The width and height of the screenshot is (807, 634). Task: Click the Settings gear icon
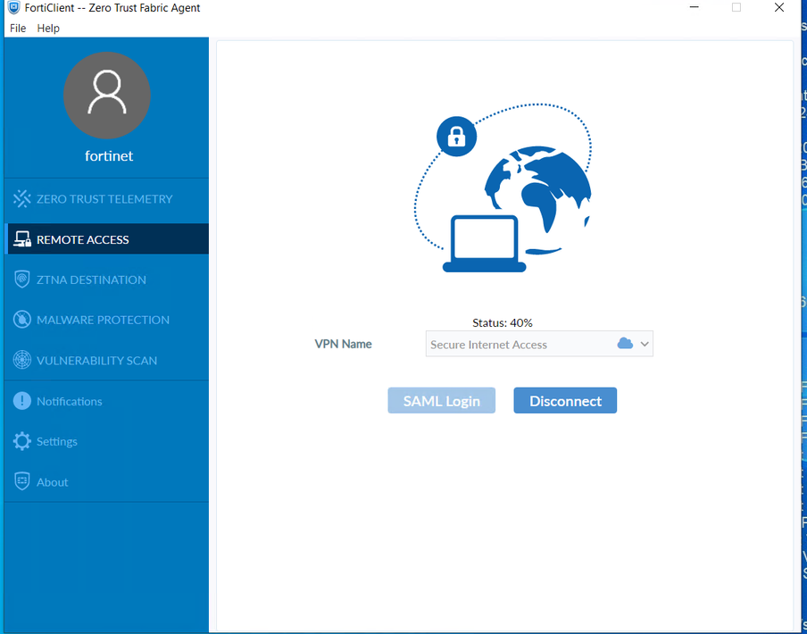point(22,441)
